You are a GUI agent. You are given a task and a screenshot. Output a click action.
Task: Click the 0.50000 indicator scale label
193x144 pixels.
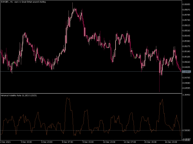[186, 131]
